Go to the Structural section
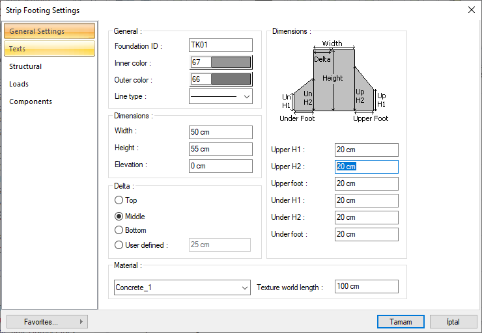The height and width of the screenshot is (333, 482). tap(25, 66)
